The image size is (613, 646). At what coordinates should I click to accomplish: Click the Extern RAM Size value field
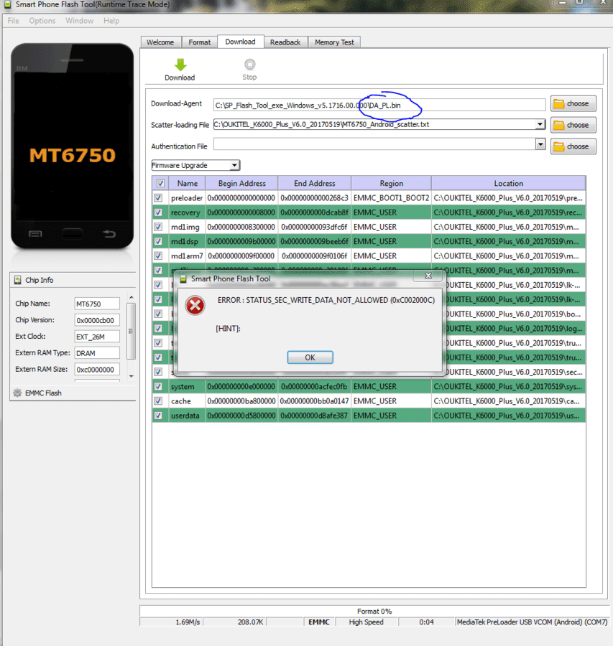pyautogui.click(x=97, y=370)
